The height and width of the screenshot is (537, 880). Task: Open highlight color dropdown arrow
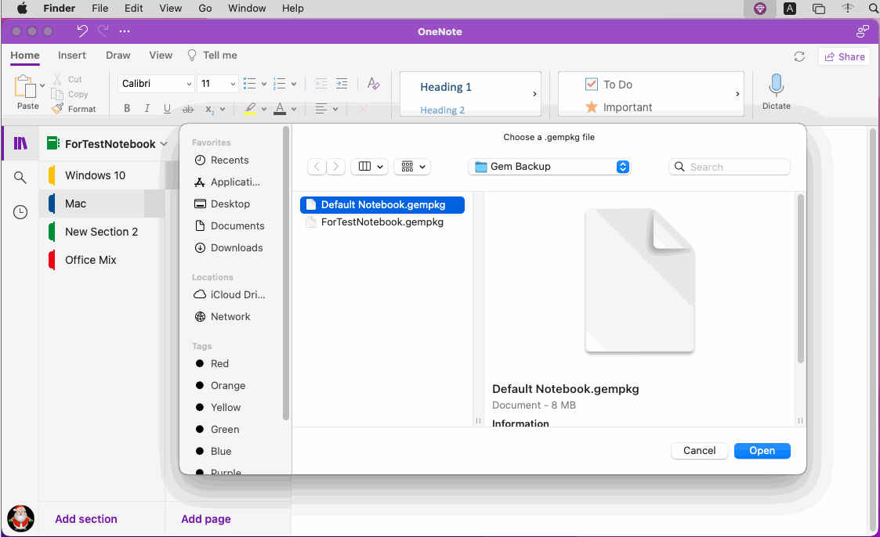coord(264,109)
